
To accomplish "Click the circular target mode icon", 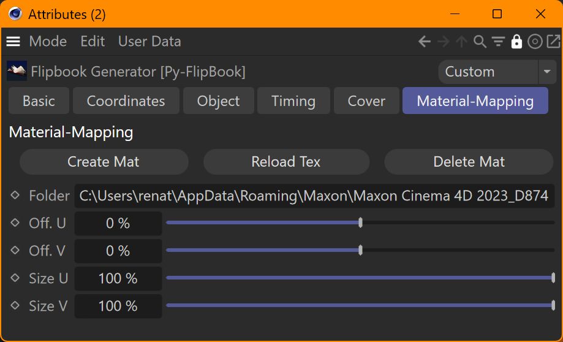I will tap(535, 42).
